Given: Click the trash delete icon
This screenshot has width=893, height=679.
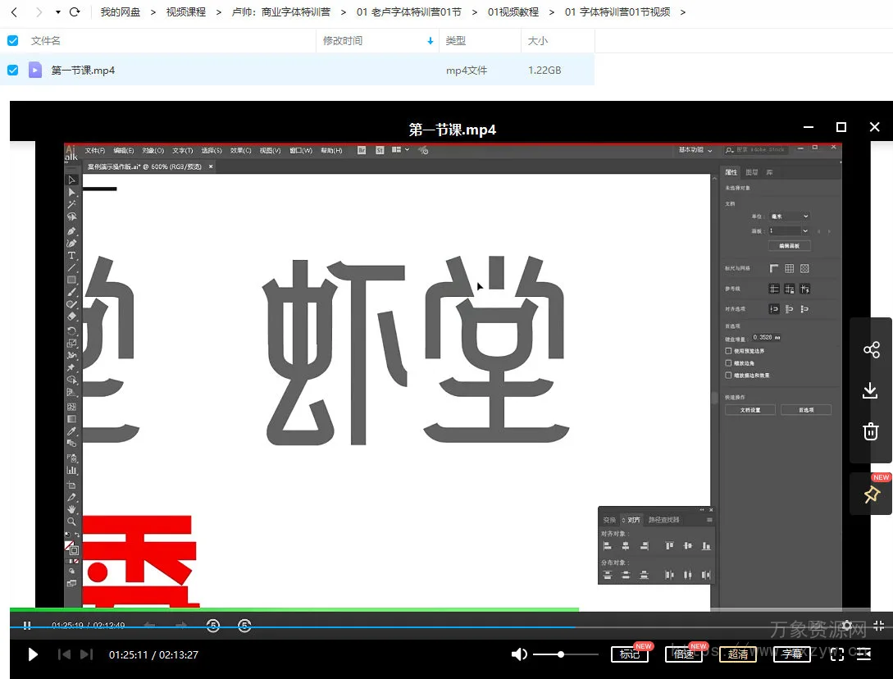Looking at the screenshot, I should [x=871, y=431].
